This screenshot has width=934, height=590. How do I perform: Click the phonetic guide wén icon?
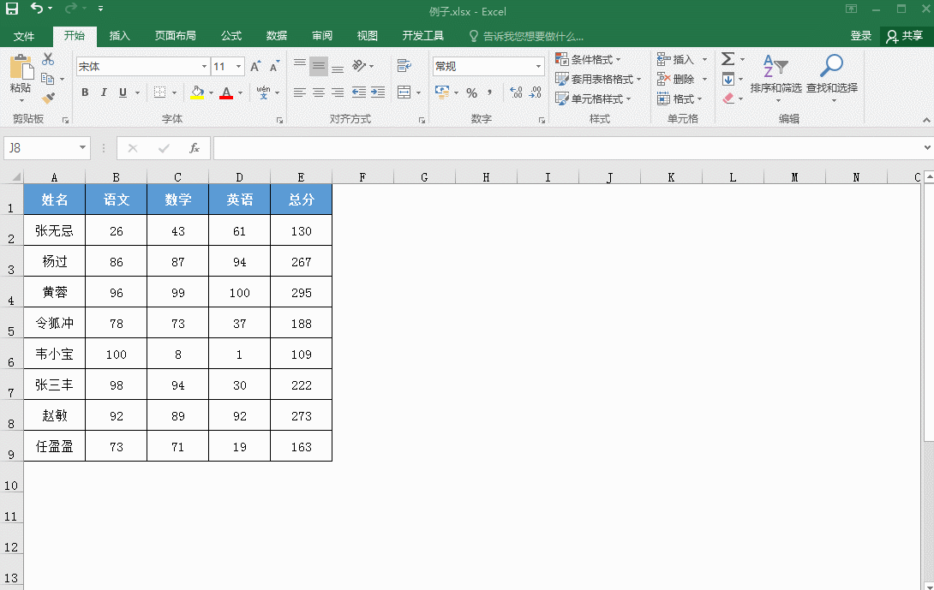pyautogui.click(x=263, y=92)
